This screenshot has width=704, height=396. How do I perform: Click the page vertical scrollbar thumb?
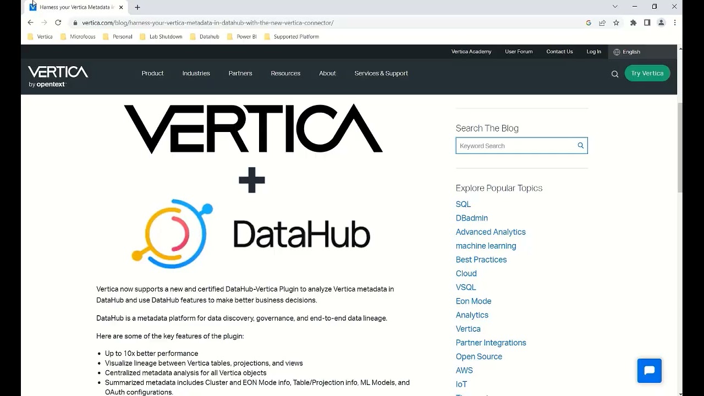[680, 147]
